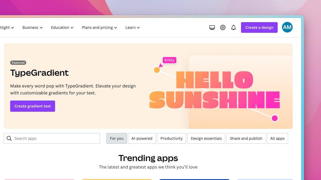Click the text 'The latest and greatest apps we think you'll love'
Image resolution: width=321 pixels, height=180 pixels.
coord(148,167)
